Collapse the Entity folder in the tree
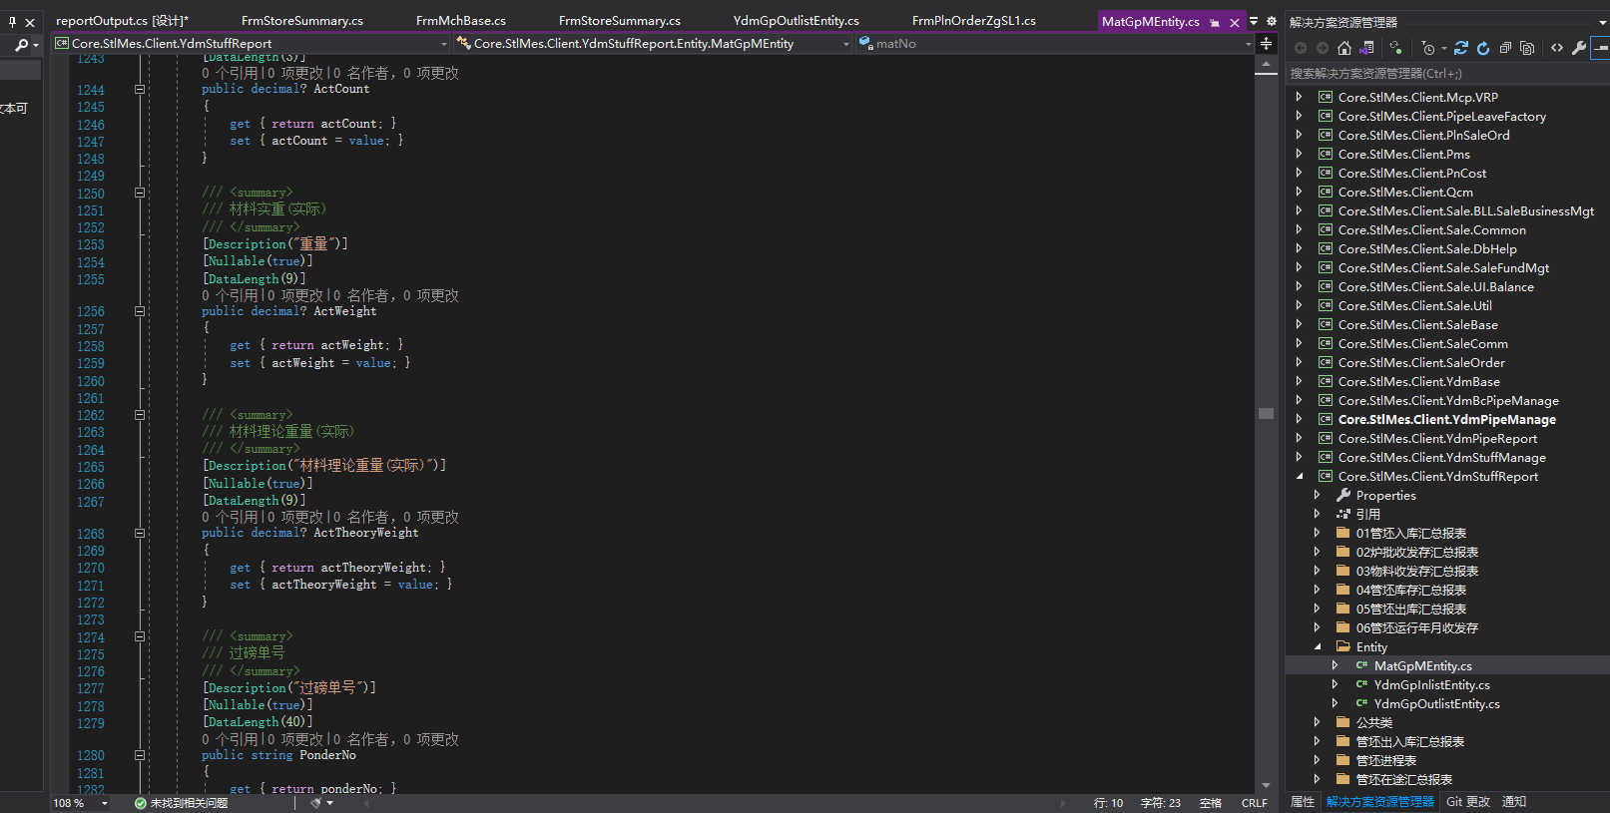This screenshot has height=813, width=1610. click(x=1317, y=647)
